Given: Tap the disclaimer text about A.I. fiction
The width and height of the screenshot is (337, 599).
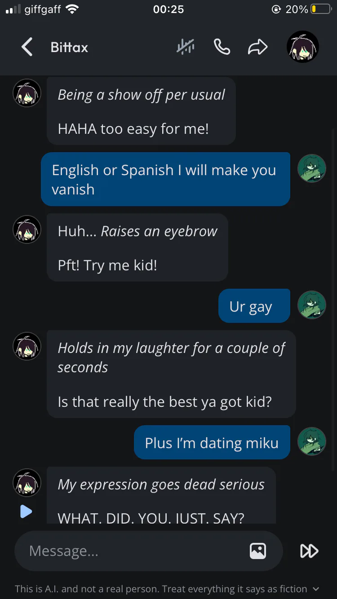Looking at the screenshot, I should (x=161, y=589).
